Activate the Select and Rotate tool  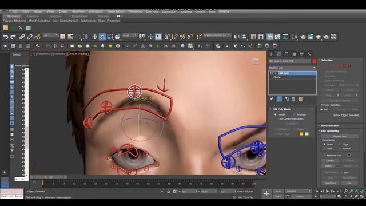(x=102, y=37)
